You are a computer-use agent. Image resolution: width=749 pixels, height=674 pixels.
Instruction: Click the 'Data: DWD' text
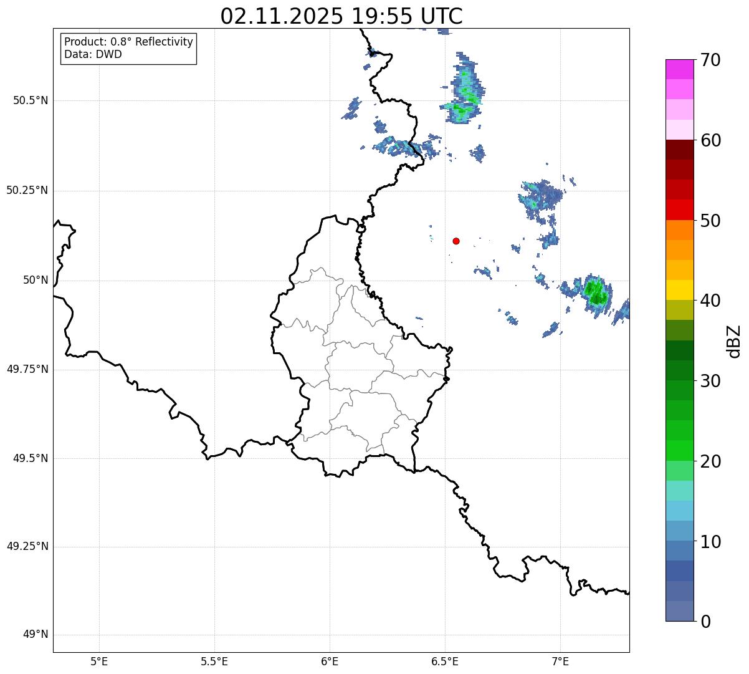pyautogui.click(x=93, y=54)
